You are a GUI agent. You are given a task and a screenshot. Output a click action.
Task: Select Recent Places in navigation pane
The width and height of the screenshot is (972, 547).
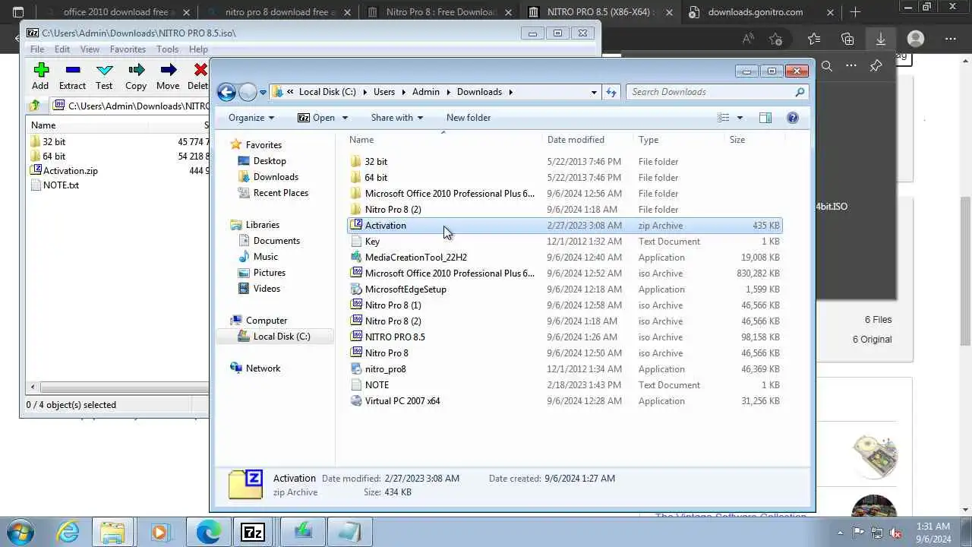pos(280,193)
